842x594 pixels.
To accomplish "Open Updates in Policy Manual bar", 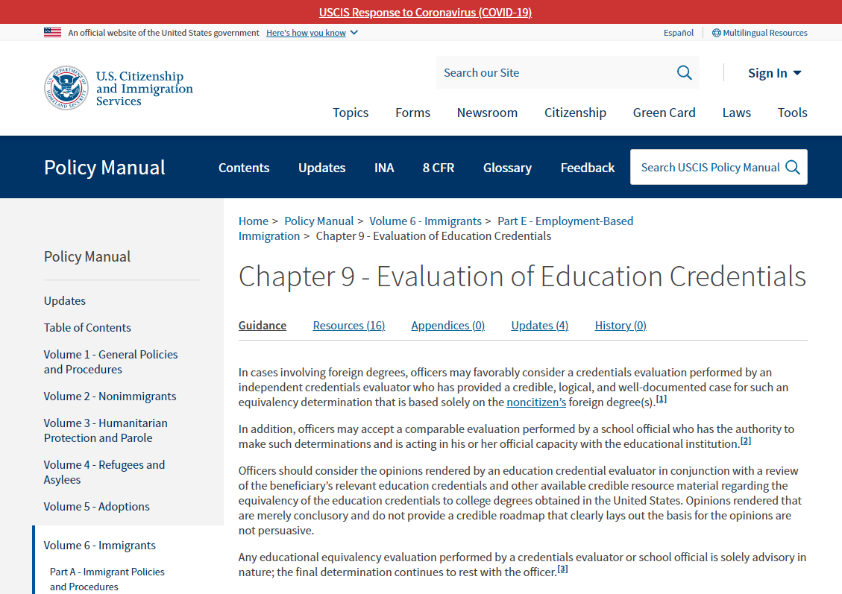I will tap(321, 168).
